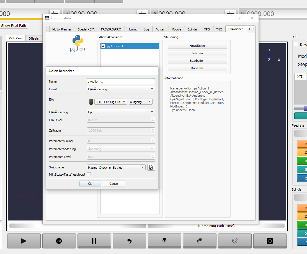Switch to the MotionPlanner tab

click(62, 29)
